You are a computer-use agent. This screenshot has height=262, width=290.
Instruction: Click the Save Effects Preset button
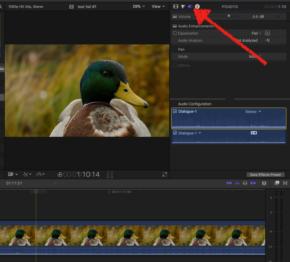click(x=265, y=175)
